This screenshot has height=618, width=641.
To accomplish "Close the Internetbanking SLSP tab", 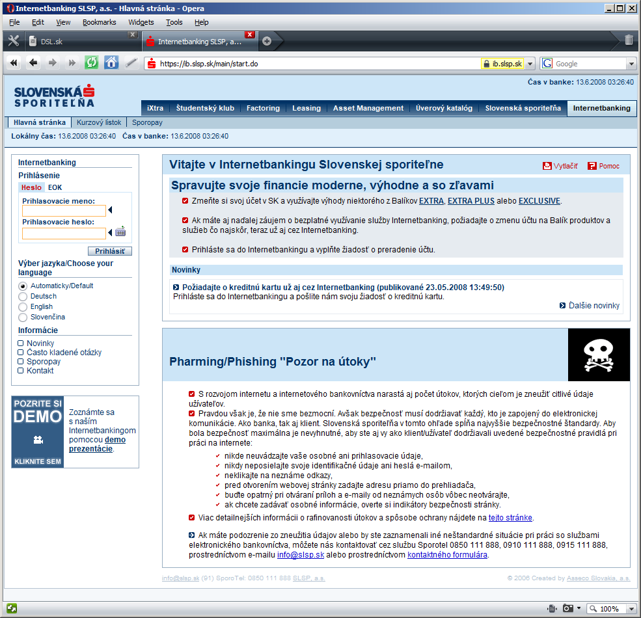I will pyautogui.click(x=250, y=34).
